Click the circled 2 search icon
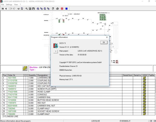Screen dimensions: 156x122 [45, 9]
